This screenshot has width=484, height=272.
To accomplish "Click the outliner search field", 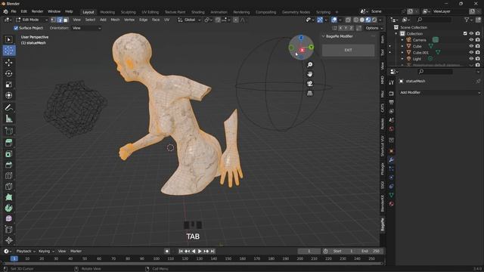I will (x=433, y=20).
